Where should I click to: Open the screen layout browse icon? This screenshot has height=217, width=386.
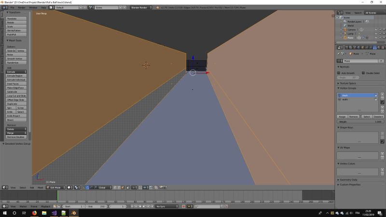click(x=52, y=8)
